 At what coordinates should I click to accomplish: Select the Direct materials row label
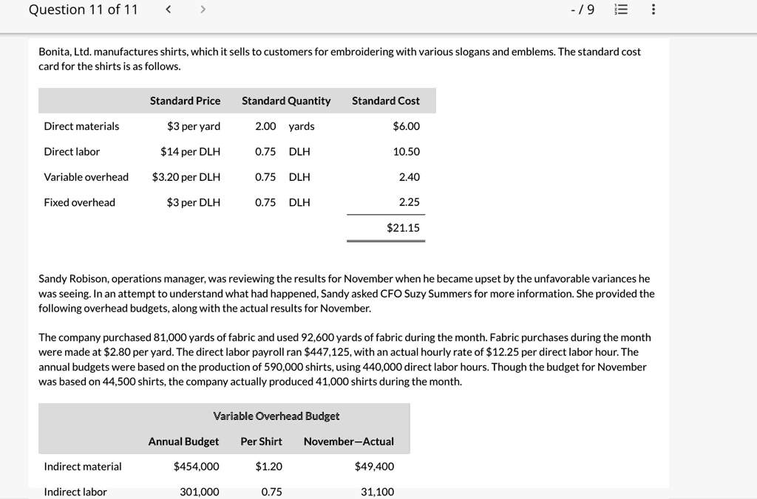[81, 126]
